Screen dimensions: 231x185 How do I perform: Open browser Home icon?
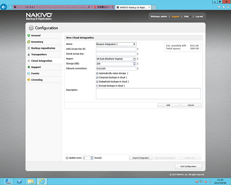coord(219,7)
